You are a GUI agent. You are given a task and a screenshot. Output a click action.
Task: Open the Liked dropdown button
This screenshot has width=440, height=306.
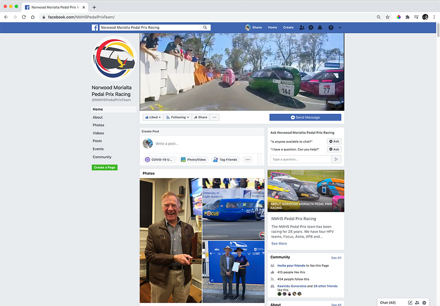pyautogui.click(x=153, y=118)
